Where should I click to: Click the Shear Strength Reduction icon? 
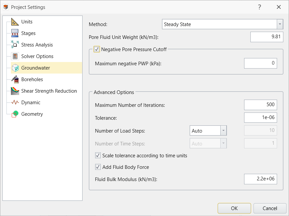click(x=15, y=91)
